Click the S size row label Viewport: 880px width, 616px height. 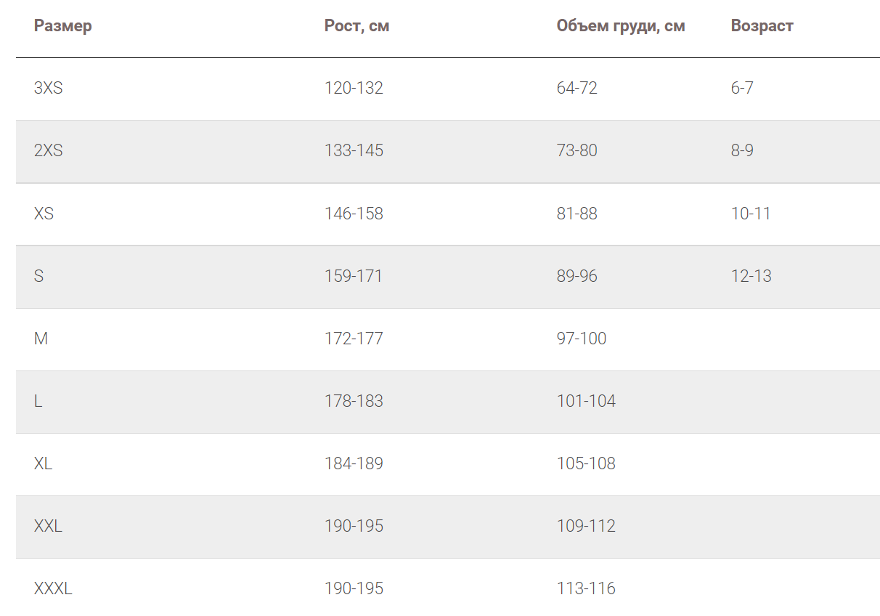(38, 276)
